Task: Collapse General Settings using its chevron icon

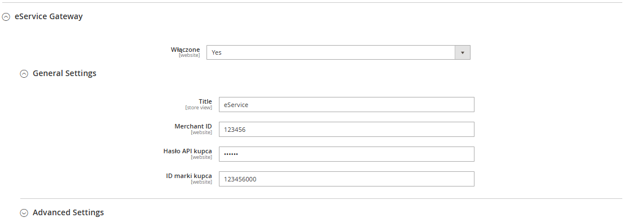Action: coord(24,73)
